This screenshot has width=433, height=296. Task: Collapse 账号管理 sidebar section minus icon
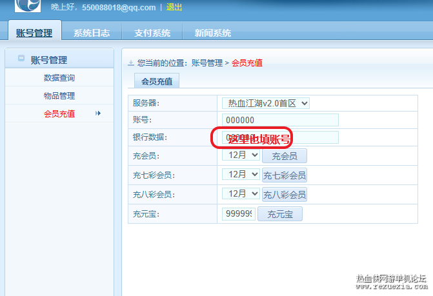click(21, 58)
